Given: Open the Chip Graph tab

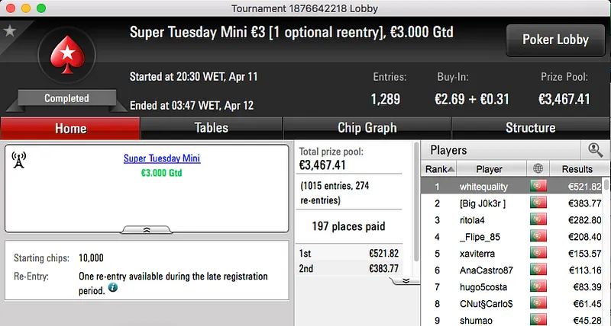Looking at the screenshot, I should point(367,128).
